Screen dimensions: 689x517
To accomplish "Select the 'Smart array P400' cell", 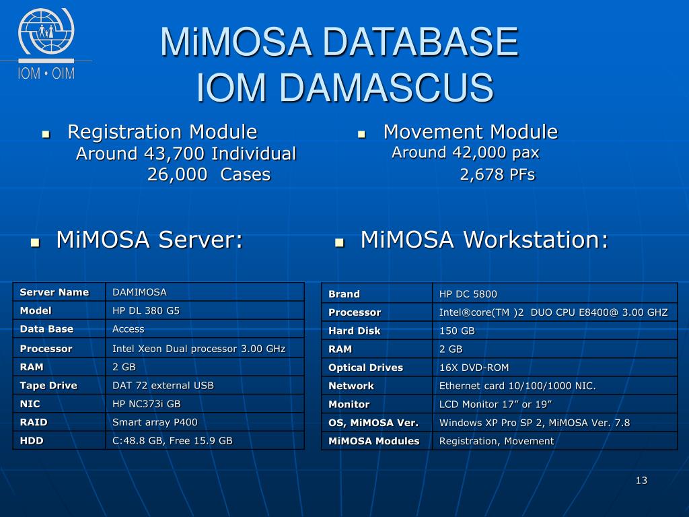I will tap(205, 422).
